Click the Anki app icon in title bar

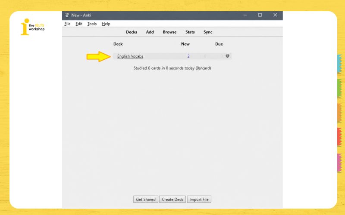(67, 15)
